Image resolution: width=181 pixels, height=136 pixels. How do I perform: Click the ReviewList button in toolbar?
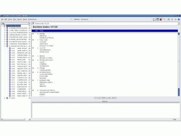click(x=84, y=19)
